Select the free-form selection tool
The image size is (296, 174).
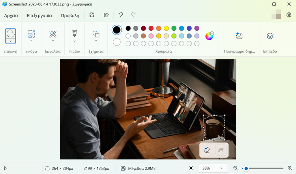pyautogui.click(x=10, y=33)
